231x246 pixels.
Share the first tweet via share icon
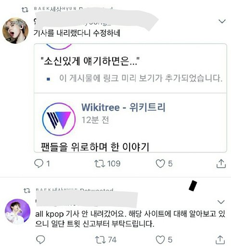pyautogui.click(x=221, y=164)
